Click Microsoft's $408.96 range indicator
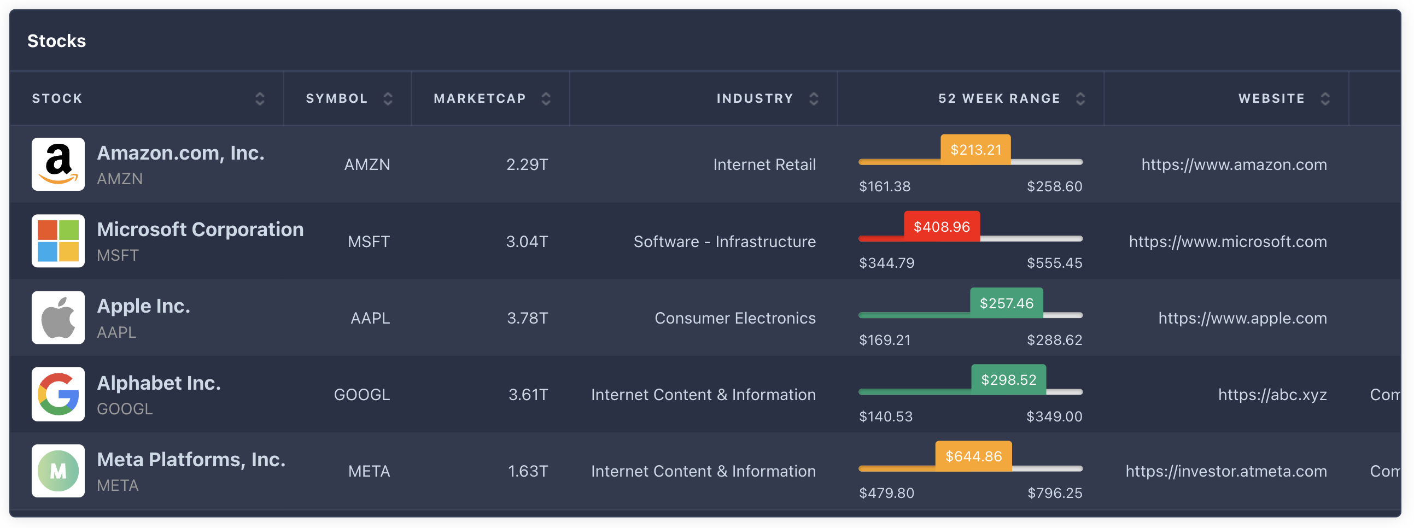The height and width of the screenshot is (528, 1414). pos(942,227)
